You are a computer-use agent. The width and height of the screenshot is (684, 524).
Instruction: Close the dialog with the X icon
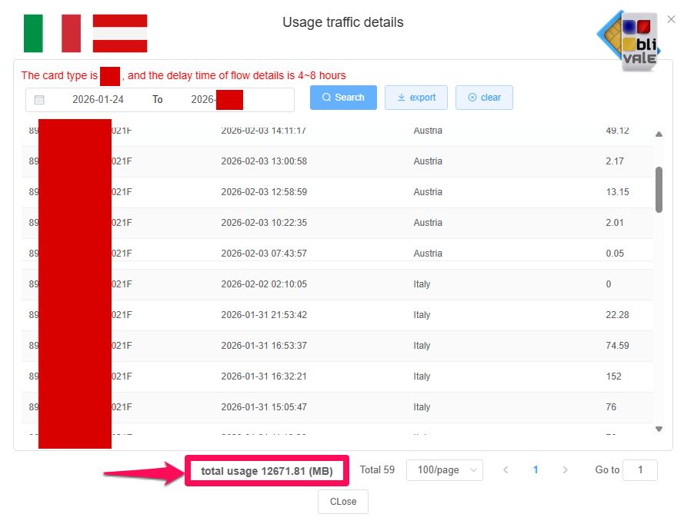point(671,19)
